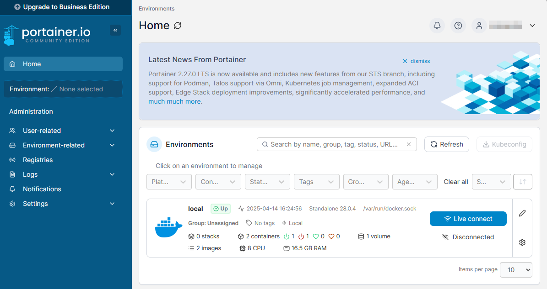Click the refresh icon next to the Home title
547x289 pixels.
point(178,26)
